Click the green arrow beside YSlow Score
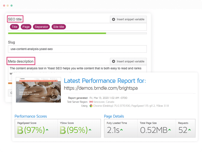The height and width of the screenshot is (152, 202). coord(90,130)
